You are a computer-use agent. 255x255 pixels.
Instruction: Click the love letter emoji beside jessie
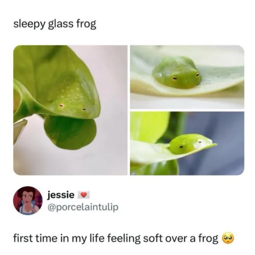(84, 195)
